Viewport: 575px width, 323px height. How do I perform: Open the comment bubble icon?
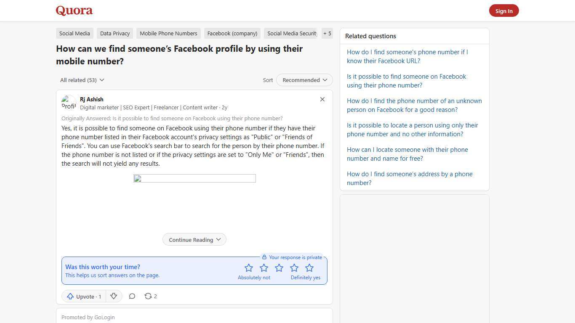click(132, 296)
